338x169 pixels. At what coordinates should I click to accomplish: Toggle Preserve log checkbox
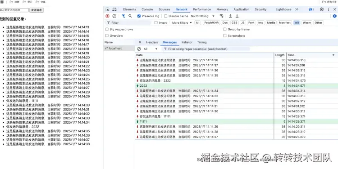point(139,16)
